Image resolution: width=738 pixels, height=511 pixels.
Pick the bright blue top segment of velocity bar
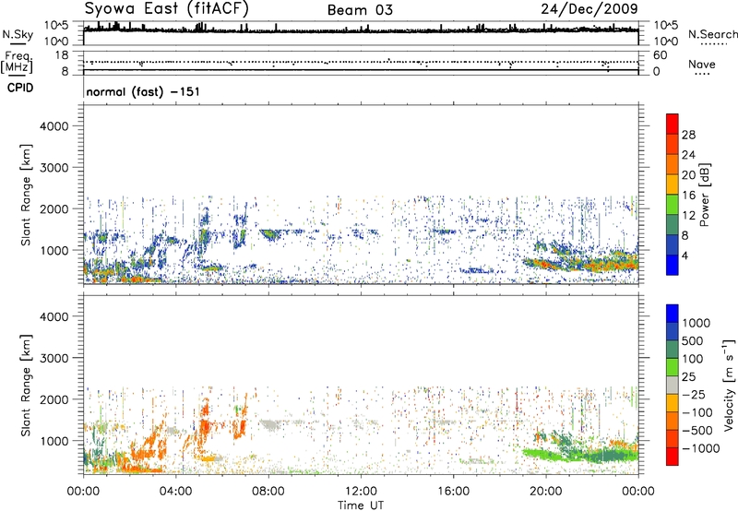[673, 314]
